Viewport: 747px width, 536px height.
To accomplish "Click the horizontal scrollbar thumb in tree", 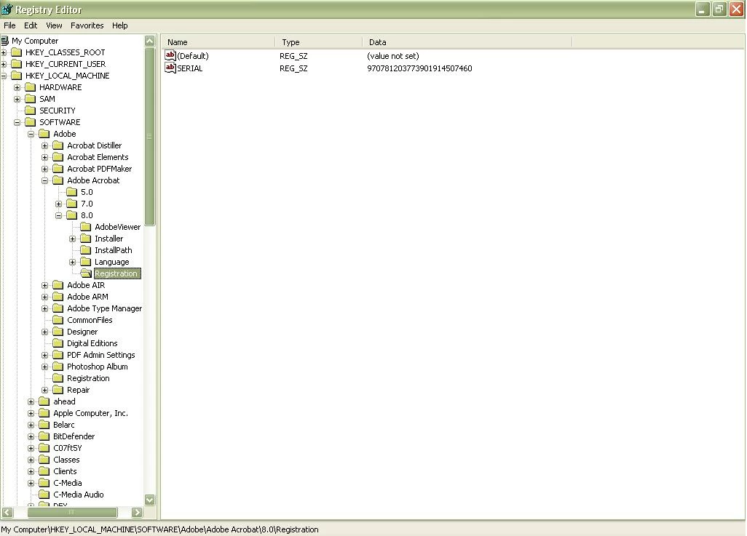I will [x=72, y=512].
